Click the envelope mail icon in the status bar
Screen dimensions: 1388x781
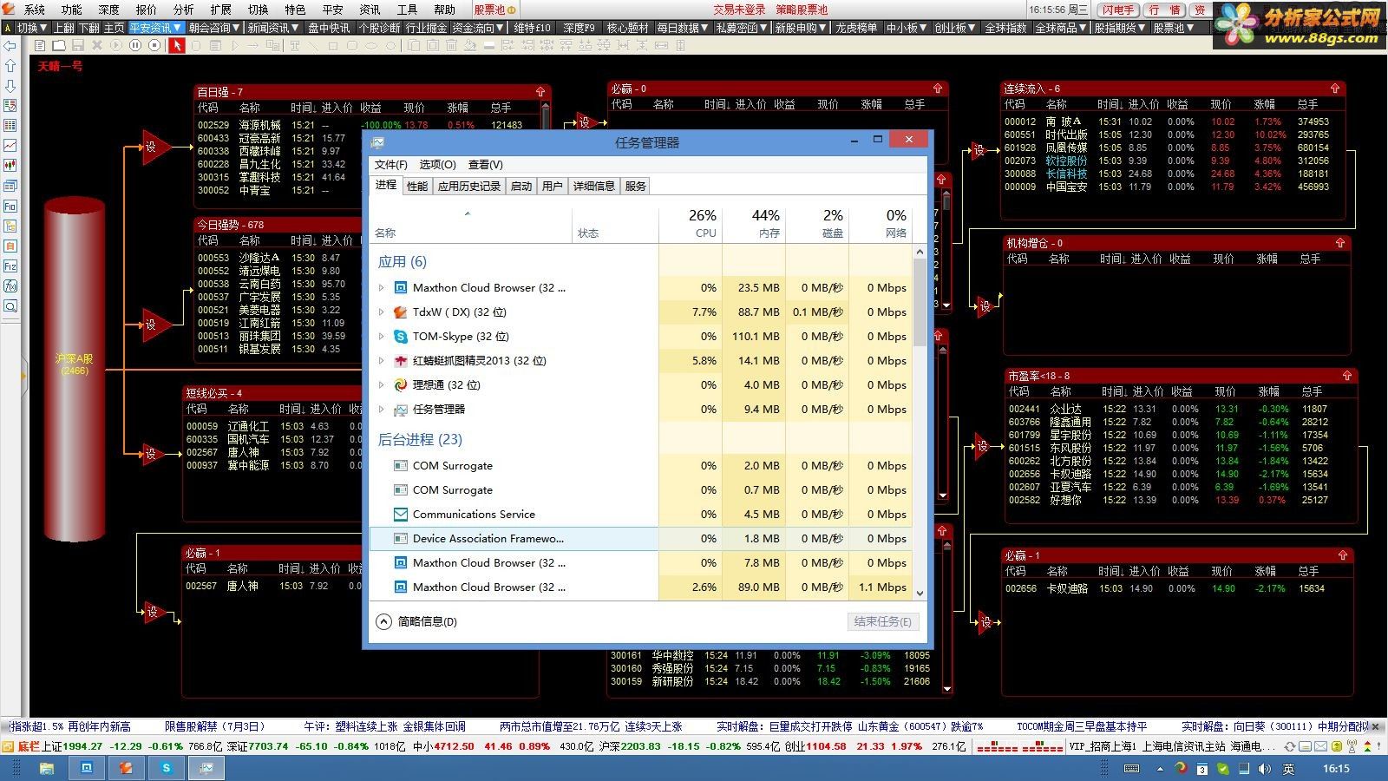1319,746
